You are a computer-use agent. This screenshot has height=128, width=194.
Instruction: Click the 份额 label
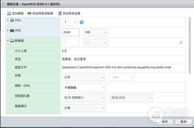[18, 75]
